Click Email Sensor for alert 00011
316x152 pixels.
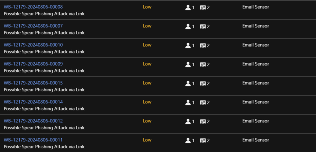256,140
